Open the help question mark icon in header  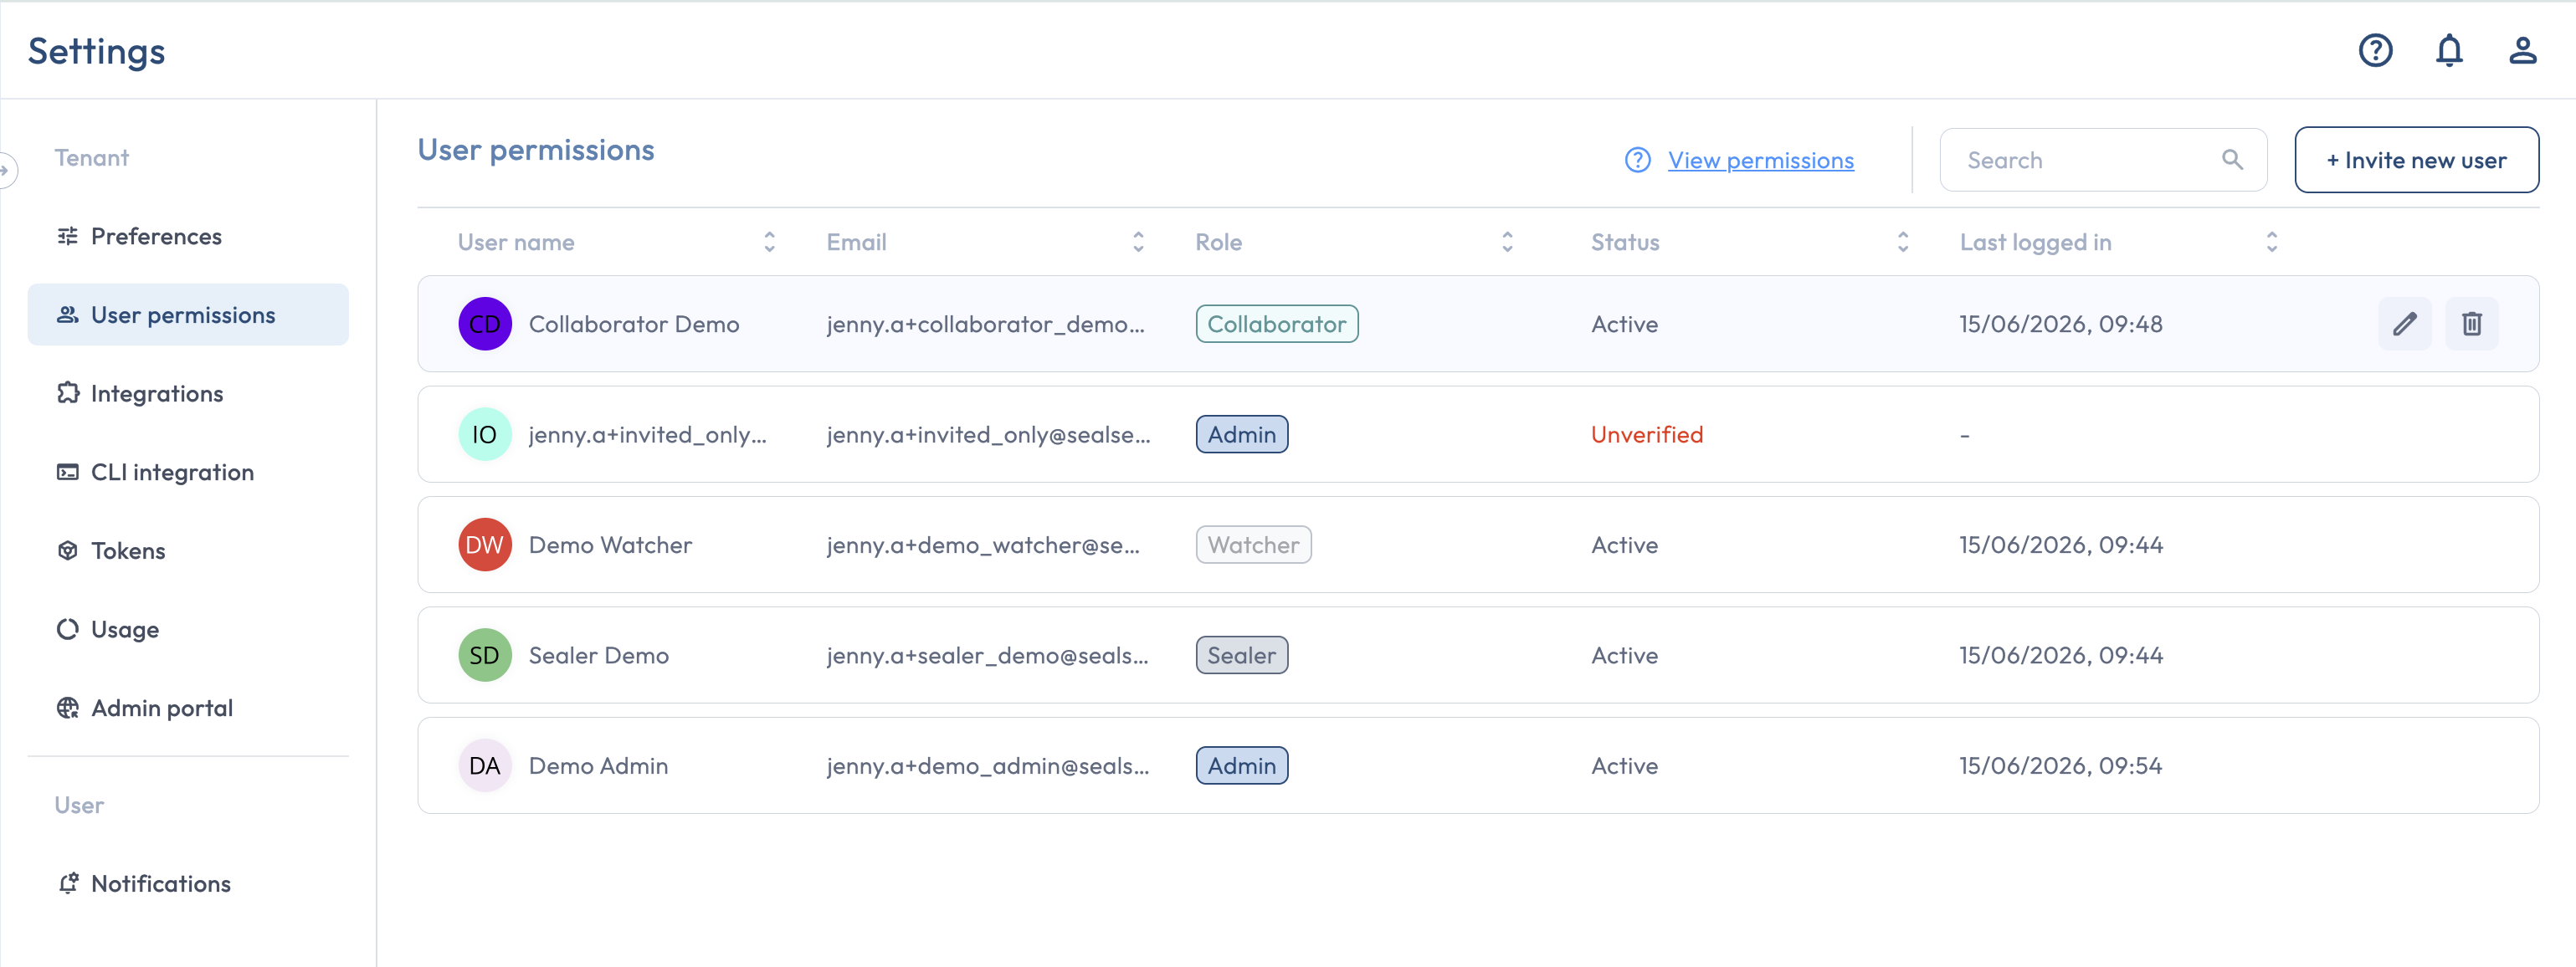(x=2375, y=50)
